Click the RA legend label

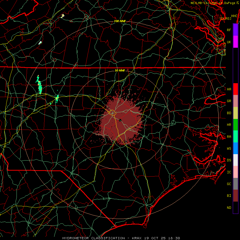pyautogui.click(x=229, y=137)
